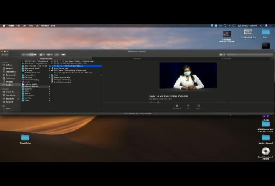
Task: Click the Edit Tags toolbar button
Action: click(63, 55)
